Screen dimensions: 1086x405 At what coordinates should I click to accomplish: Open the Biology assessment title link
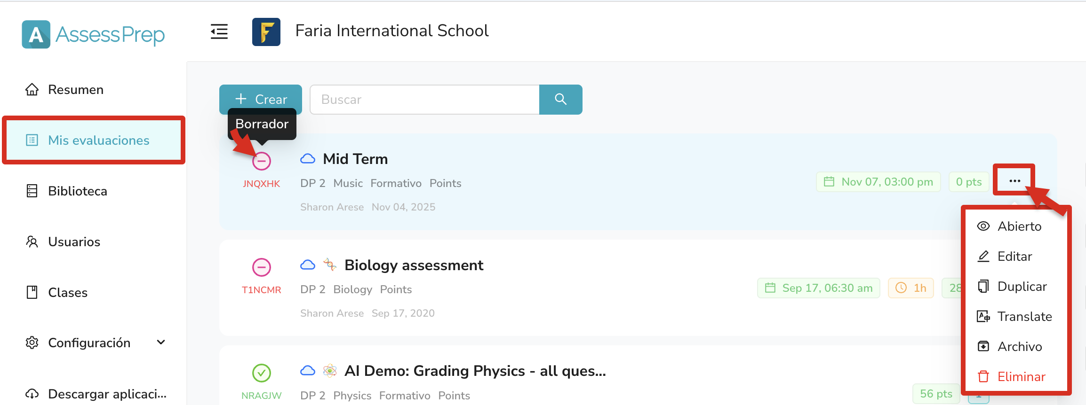coord(414,265)
